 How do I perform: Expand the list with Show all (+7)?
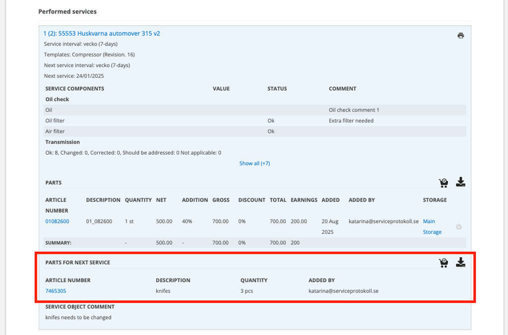(x=254, y=163)
